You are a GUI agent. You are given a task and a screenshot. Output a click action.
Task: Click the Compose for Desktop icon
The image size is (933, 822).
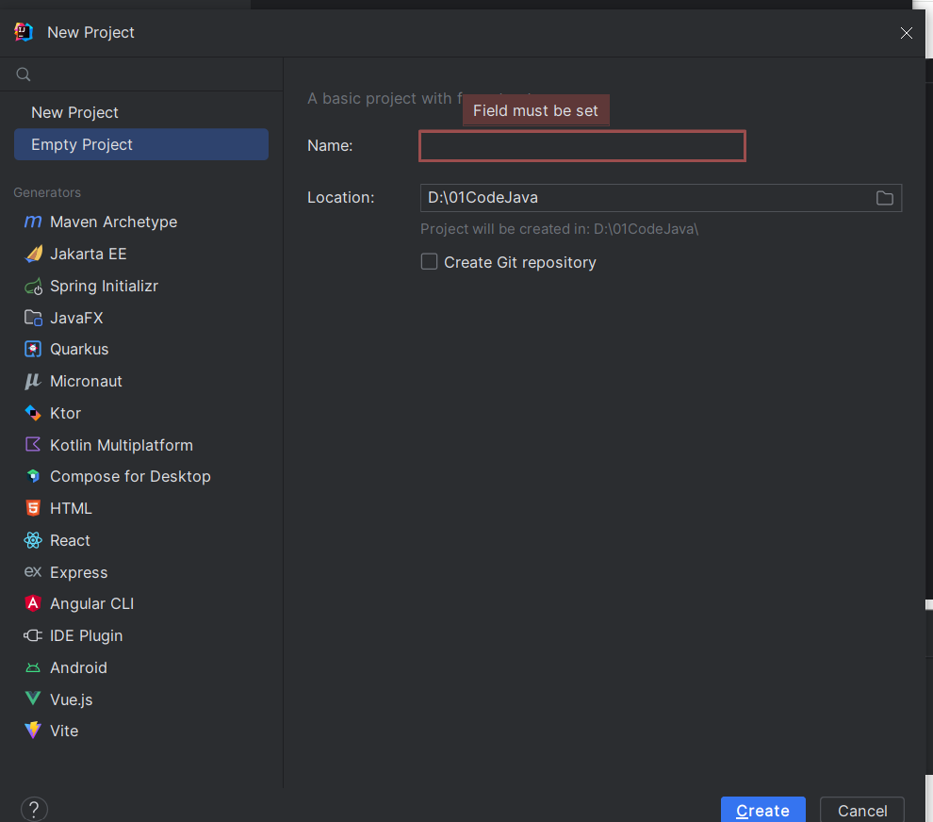(33, 476)
